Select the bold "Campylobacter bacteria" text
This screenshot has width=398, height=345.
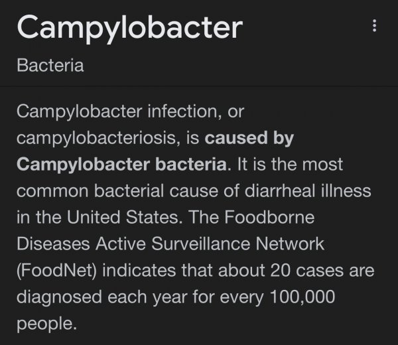click(x=122, y=165)
